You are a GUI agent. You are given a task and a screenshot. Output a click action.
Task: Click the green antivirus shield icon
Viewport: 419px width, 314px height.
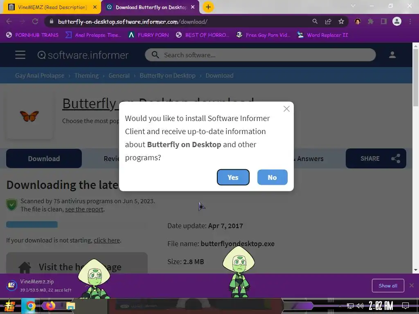coord(12,205)
